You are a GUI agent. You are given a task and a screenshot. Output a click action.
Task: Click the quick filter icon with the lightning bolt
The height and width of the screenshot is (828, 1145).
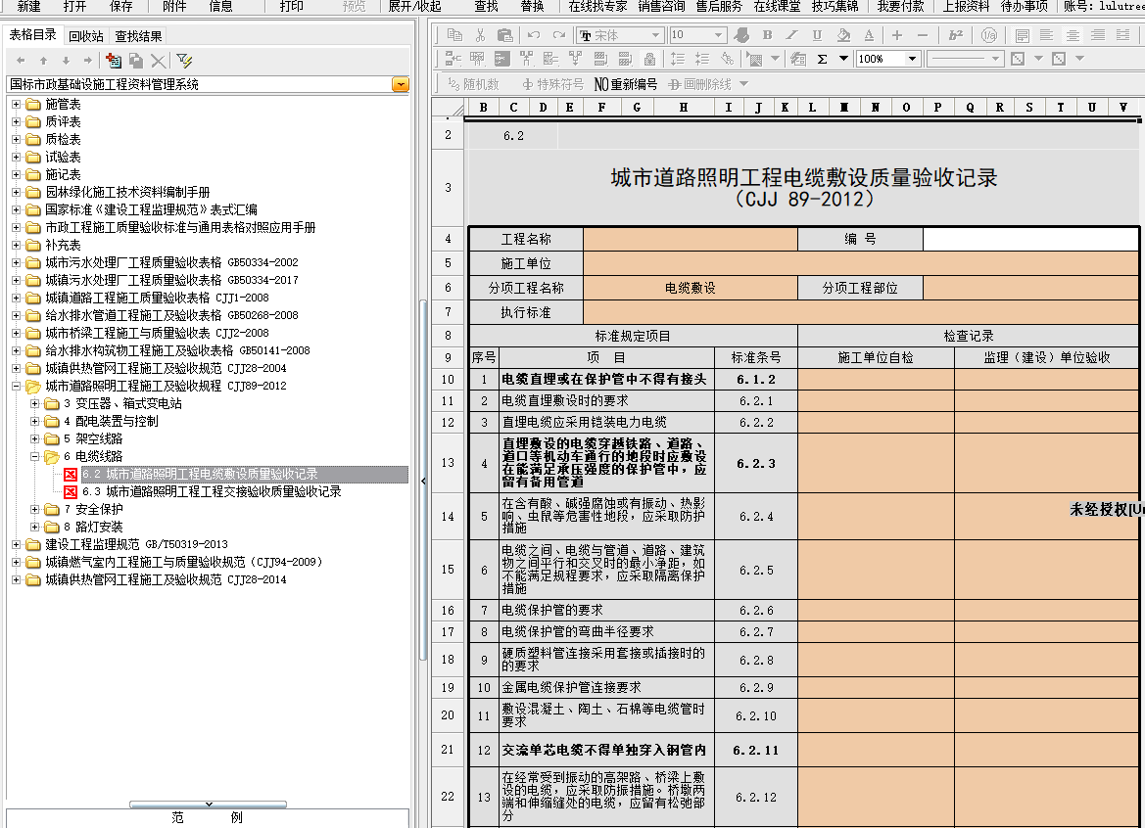click(x=184, y=61)
